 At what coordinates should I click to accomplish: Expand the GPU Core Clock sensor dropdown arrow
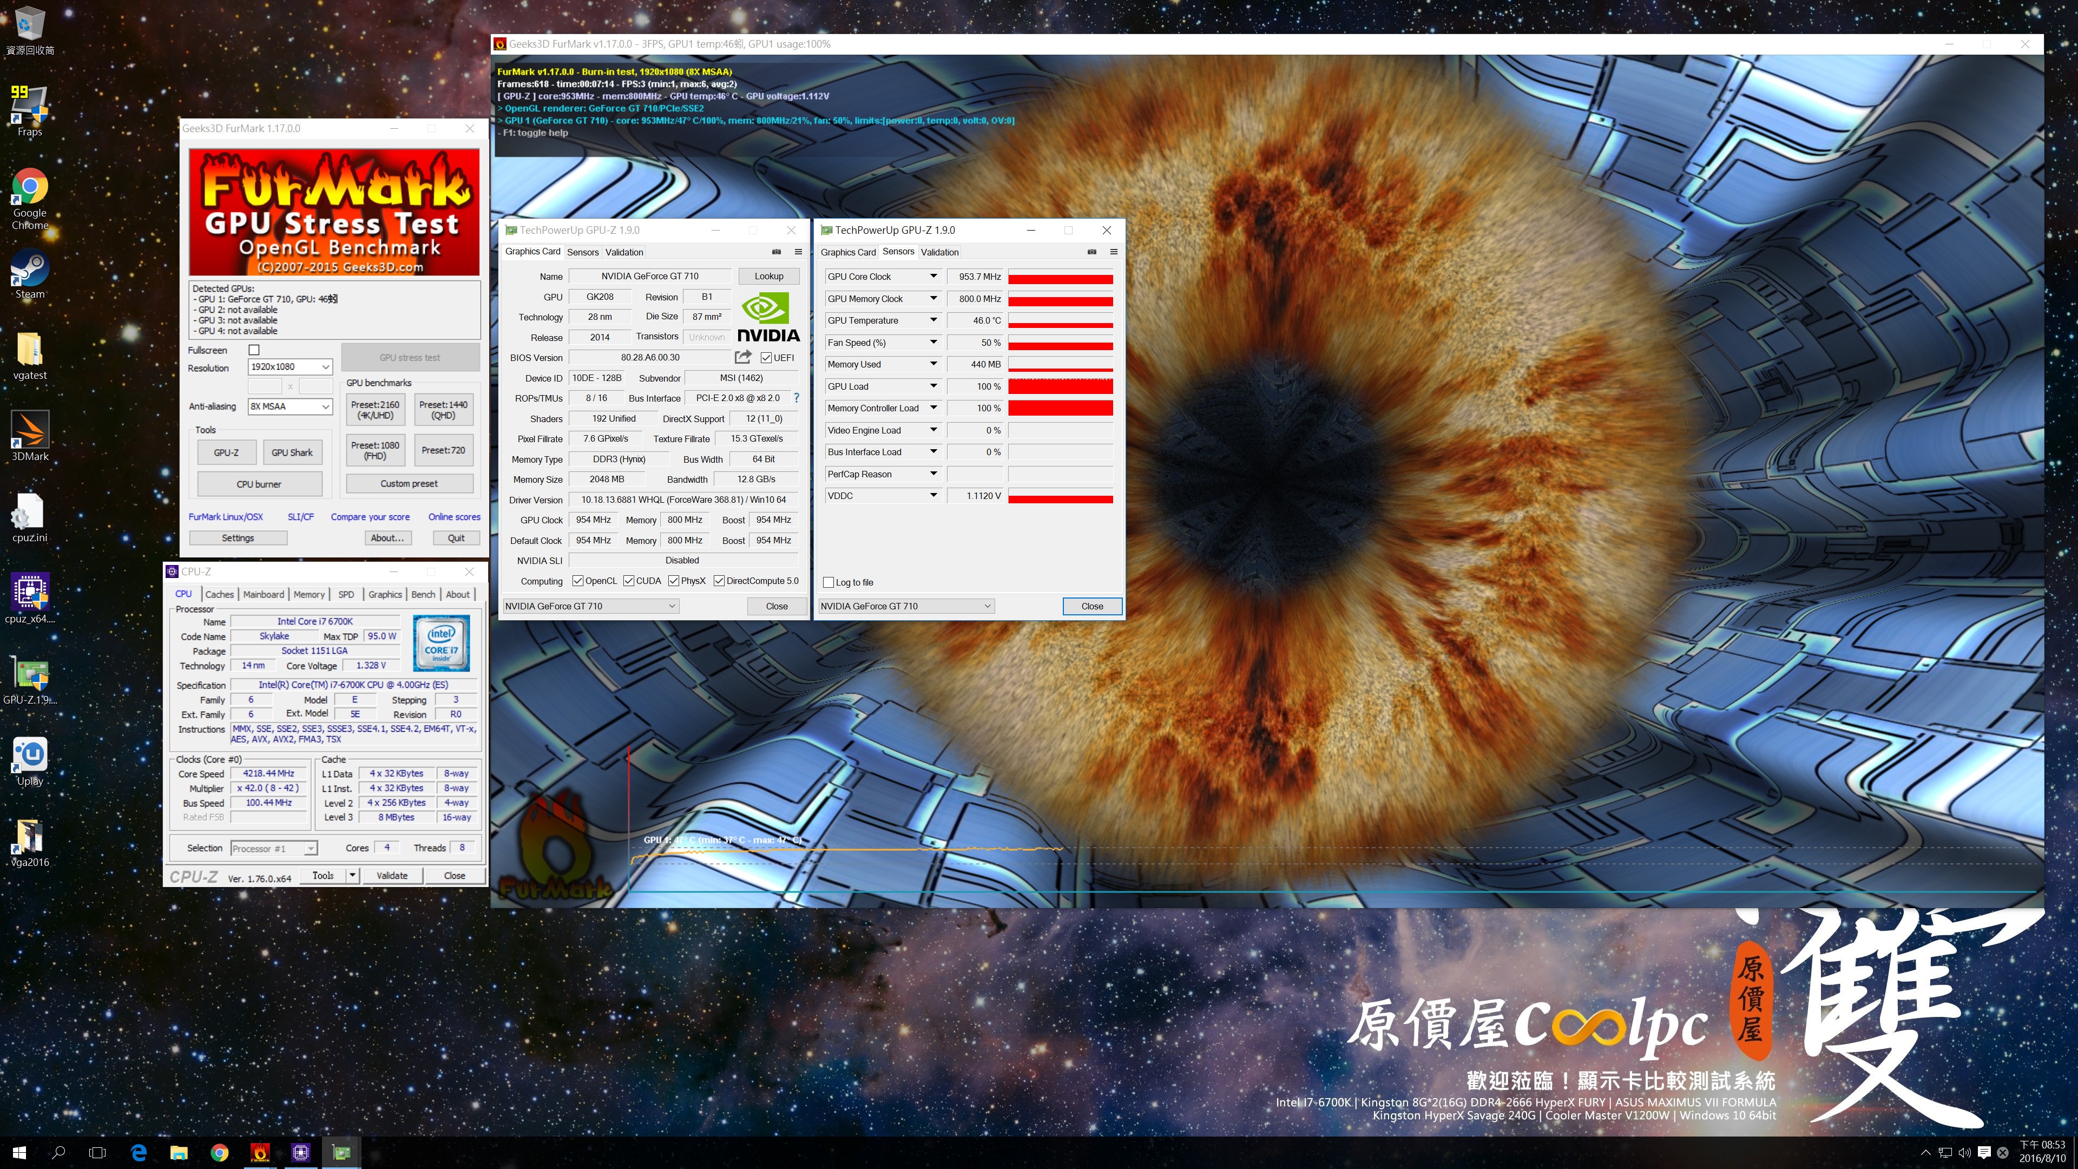933,276
